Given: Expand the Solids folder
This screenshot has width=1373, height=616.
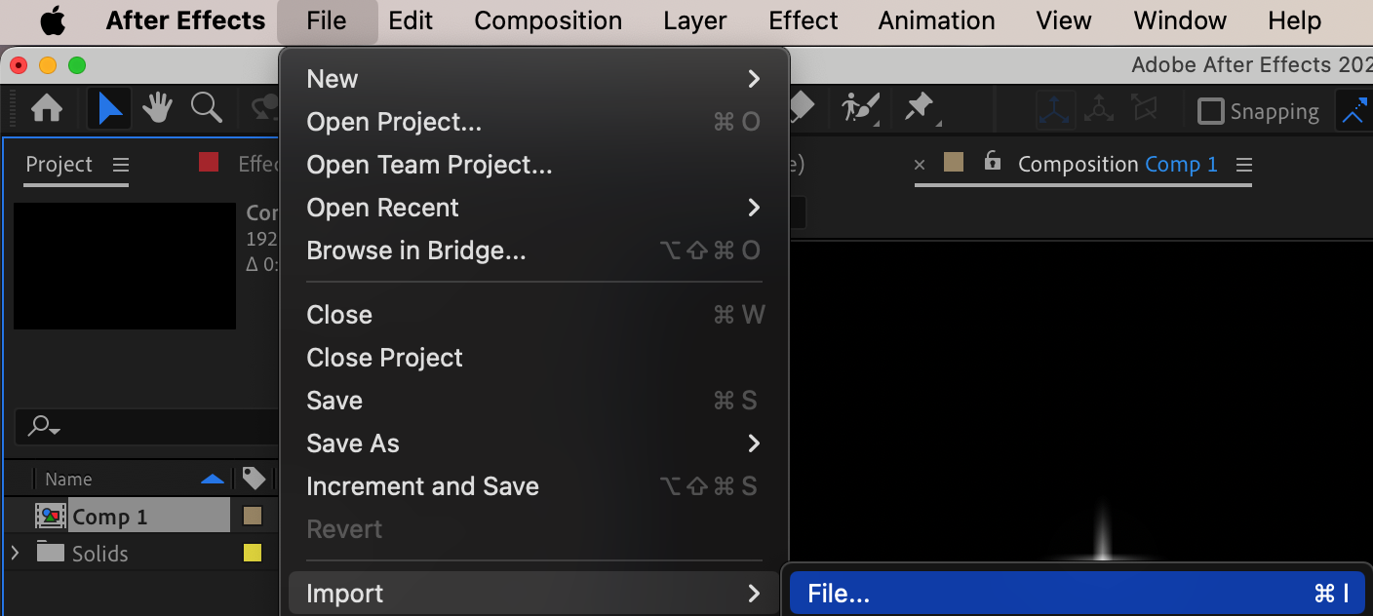Looking at the screenshot, I should click(x=15, y=554).
